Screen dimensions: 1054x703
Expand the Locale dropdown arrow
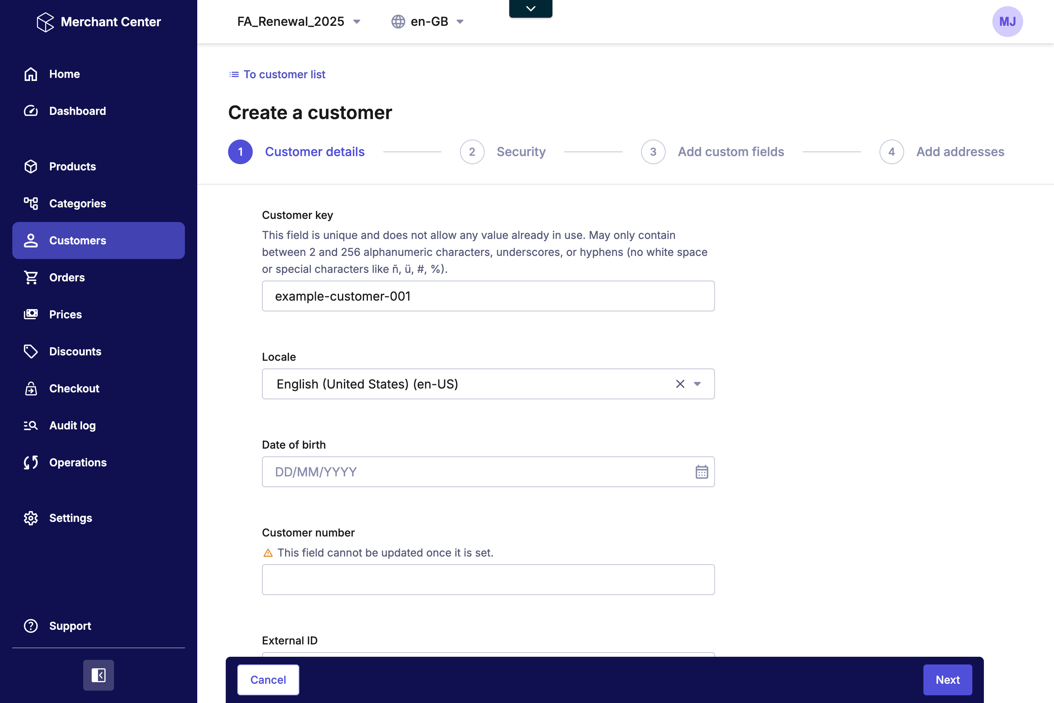(x=697, y=384)
